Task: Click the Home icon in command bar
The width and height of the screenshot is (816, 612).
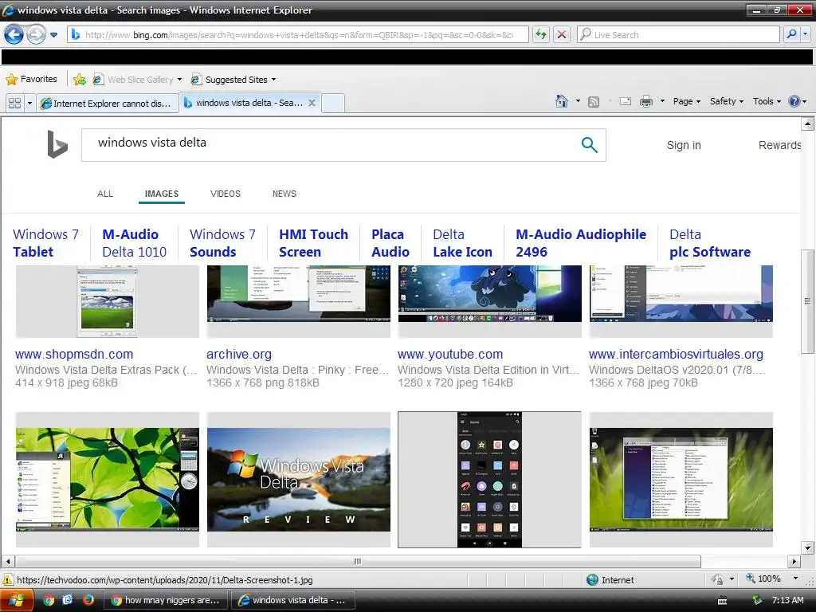Action: click(562, 101)
